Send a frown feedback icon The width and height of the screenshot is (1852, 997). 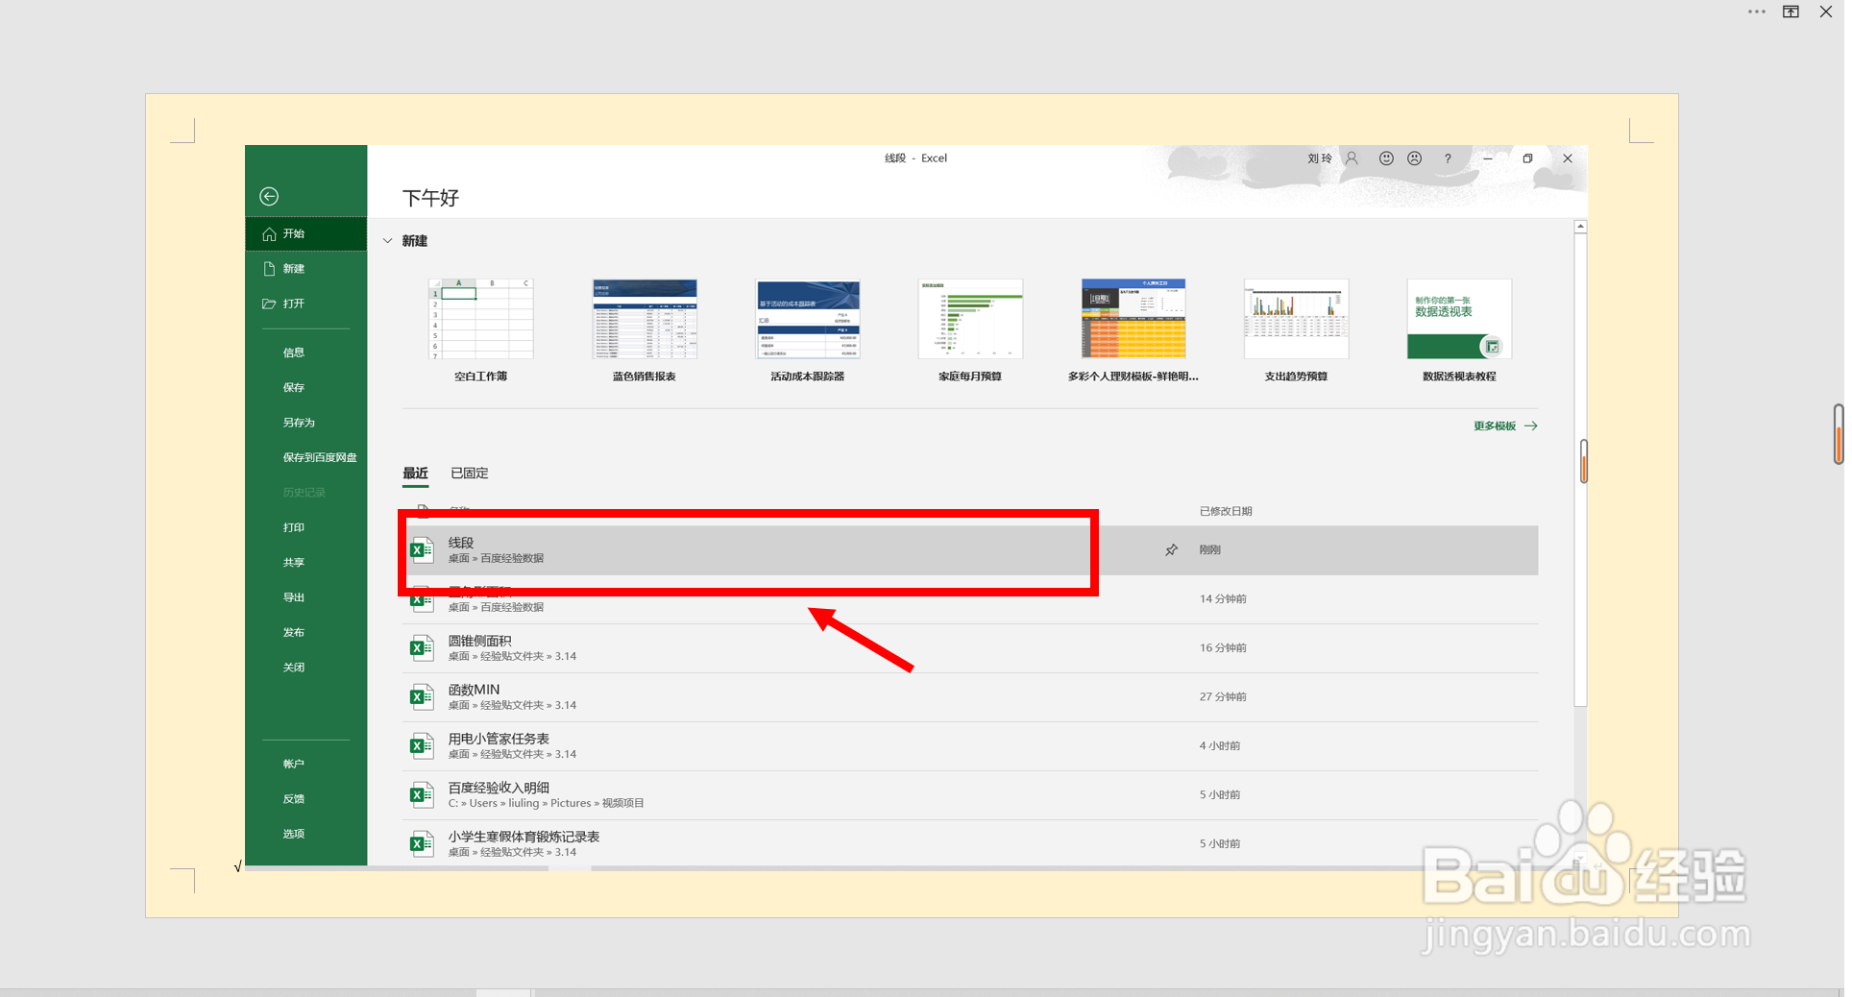[1415, 158]
